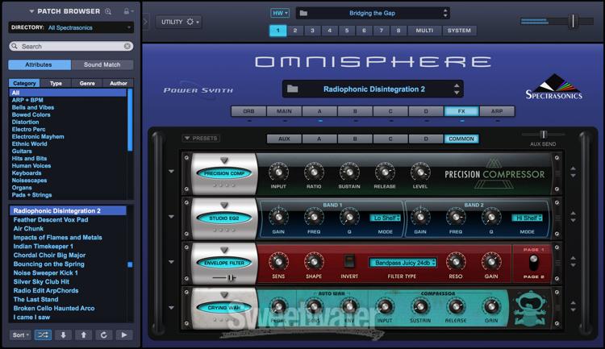Screen dimensions: 605x349
Task: Open the FX Presets menu
Action: coord(201,138)
